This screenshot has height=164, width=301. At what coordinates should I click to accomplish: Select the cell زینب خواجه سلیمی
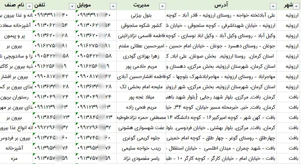pos(141,148)
